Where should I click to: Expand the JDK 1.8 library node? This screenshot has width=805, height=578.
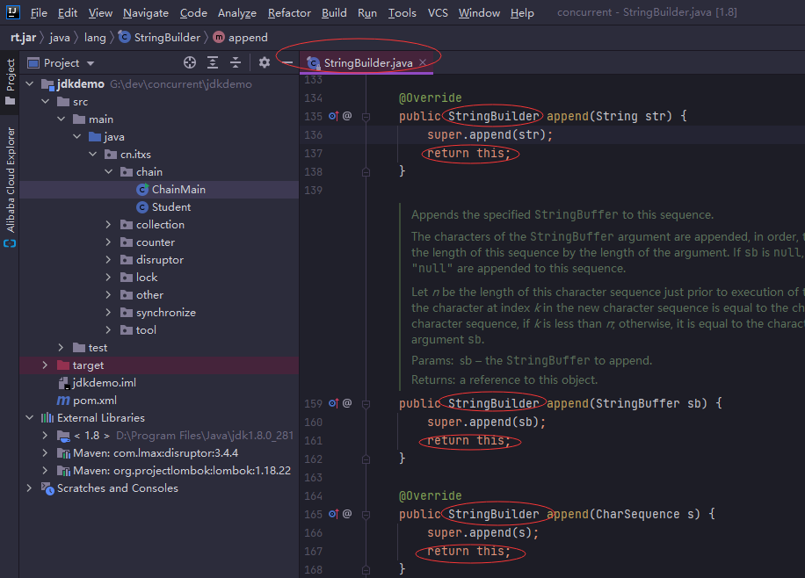pyautogui.click(x=45, y=436)
